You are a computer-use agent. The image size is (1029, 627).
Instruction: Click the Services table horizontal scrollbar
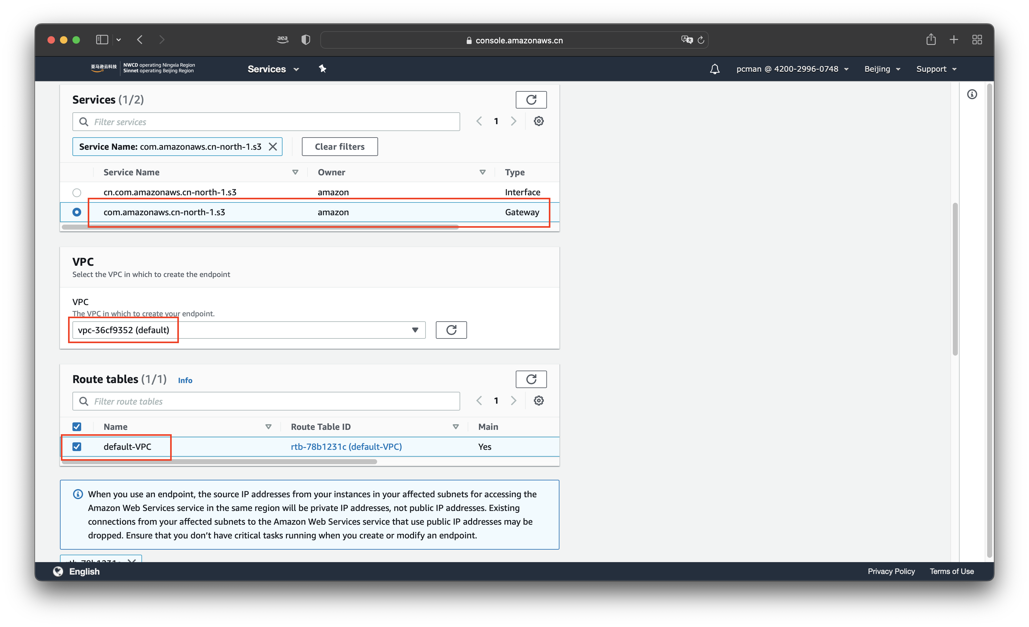[x=260, y=227]
